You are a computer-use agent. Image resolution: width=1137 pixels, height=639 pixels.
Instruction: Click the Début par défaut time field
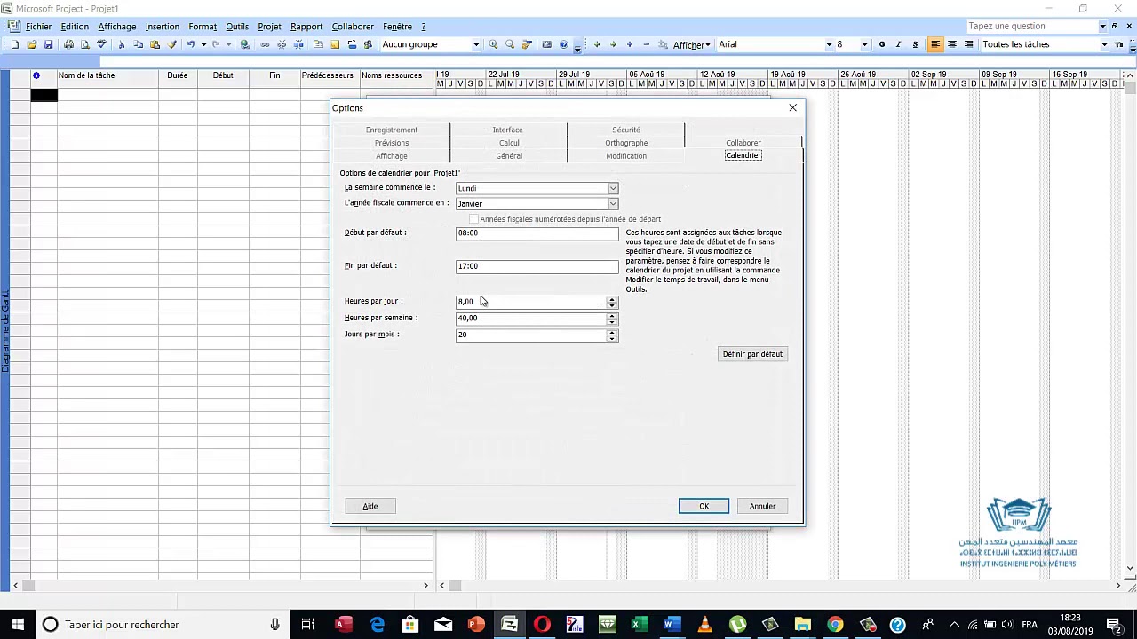537,233
